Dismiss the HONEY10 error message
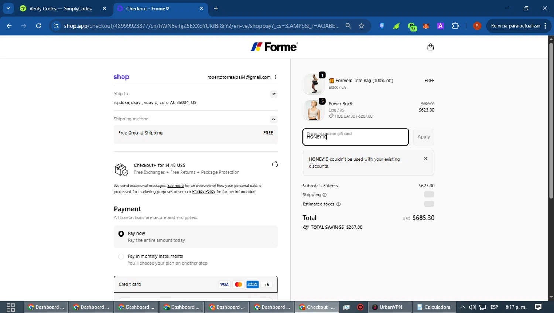The width and height of the screenshot is (554, 313). point(425,159)
